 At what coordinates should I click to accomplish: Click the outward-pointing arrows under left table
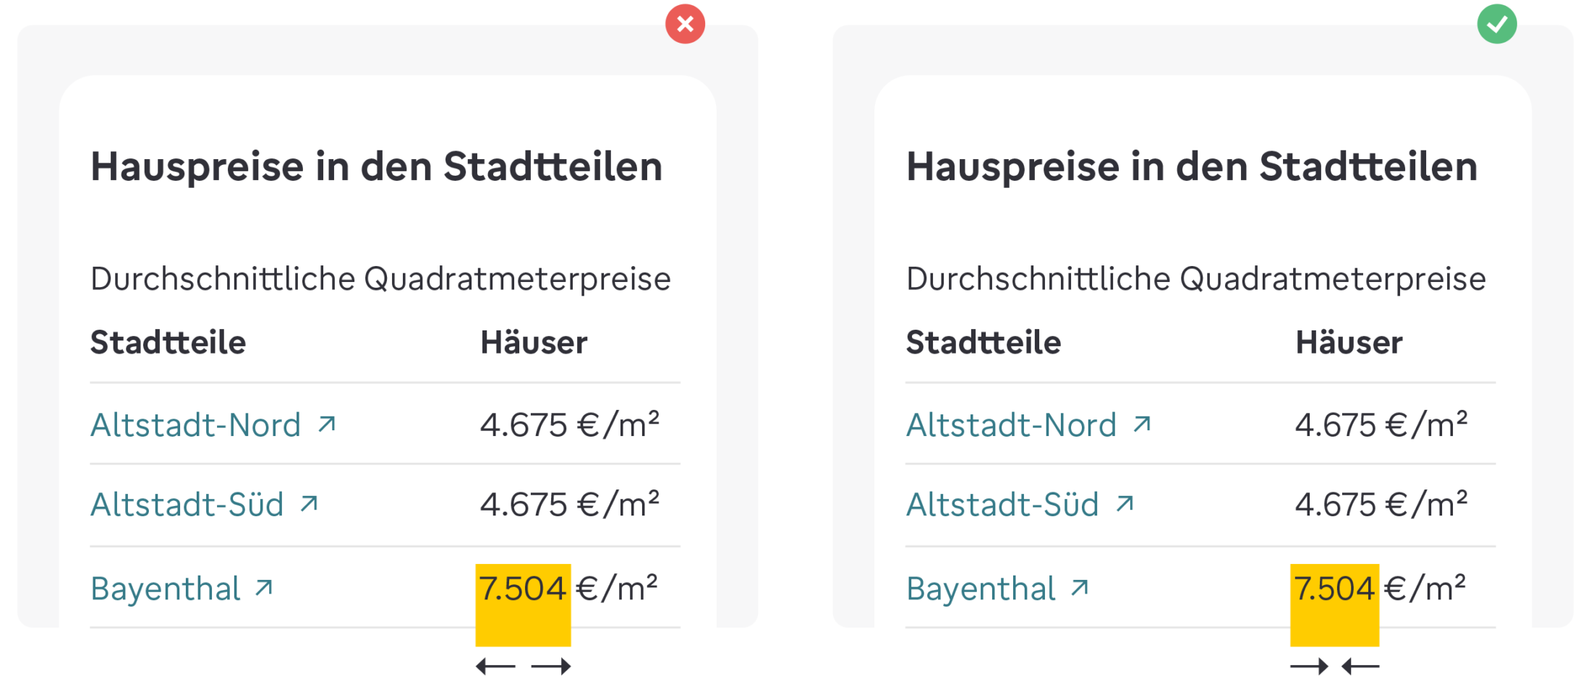523,666
